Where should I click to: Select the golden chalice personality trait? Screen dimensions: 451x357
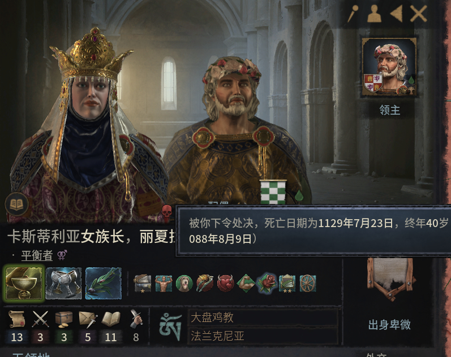click(24, 283)
